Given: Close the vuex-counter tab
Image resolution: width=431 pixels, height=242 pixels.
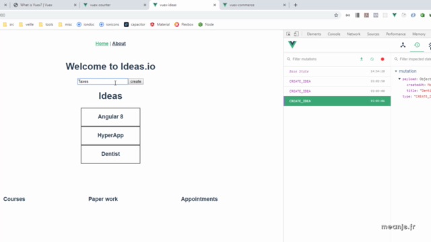Looking at the screenshot, I should click(x=145, y=5).
